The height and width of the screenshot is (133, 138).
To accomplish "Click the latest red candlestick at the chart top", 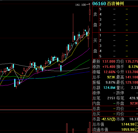I will (x=90, y=12).
